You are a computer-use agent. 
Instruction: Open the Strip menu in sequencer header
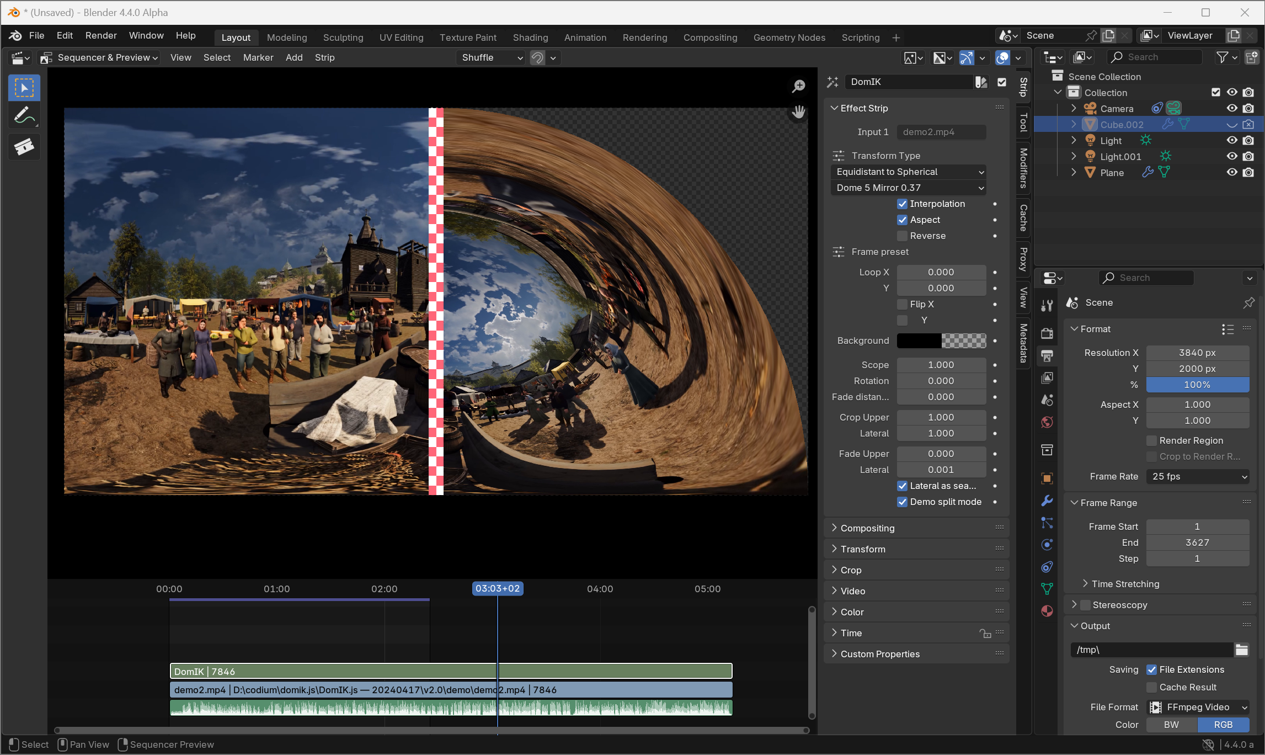click(x=324, y=57)
